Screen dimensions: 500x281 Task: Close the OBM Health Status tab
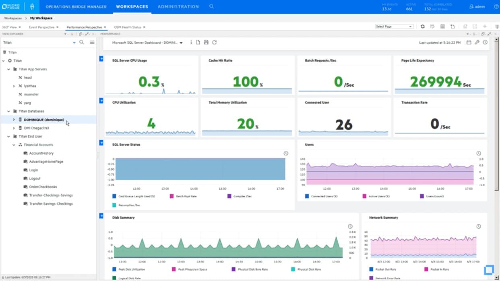[x=145, y=27]
